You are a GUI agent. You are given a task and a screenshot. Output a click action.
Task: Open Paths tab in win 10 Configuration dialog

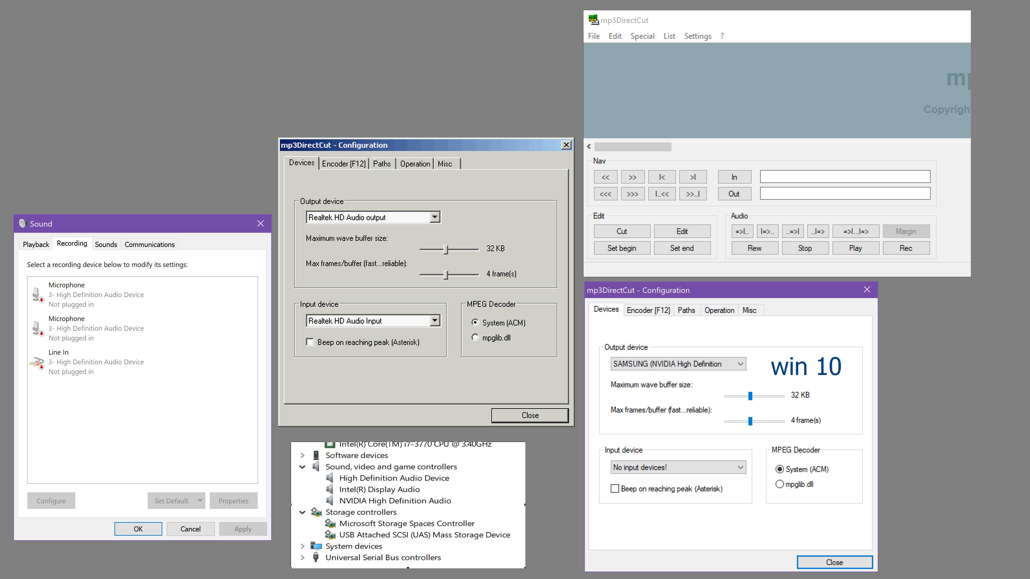click(686, 310)
